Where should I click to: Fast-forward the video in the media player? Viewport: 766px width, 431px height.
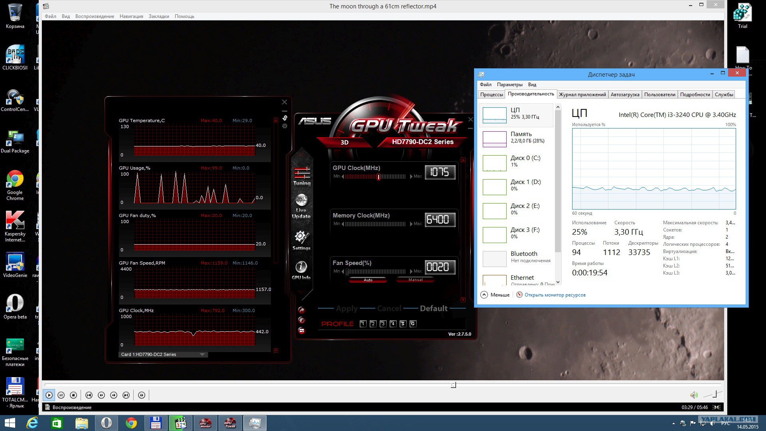click(114, 395)
